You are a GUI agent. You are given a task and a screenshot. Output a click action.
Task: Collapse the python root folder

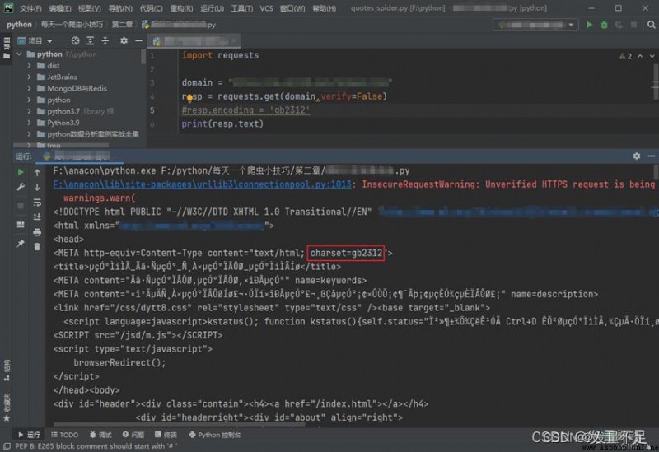[x=19, y=54]
